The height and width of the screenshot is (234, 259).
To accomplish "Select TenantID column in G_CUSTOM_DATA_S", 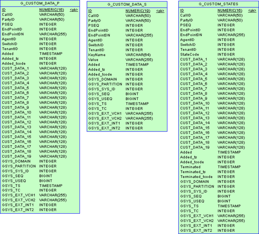I will coord(96,50).
